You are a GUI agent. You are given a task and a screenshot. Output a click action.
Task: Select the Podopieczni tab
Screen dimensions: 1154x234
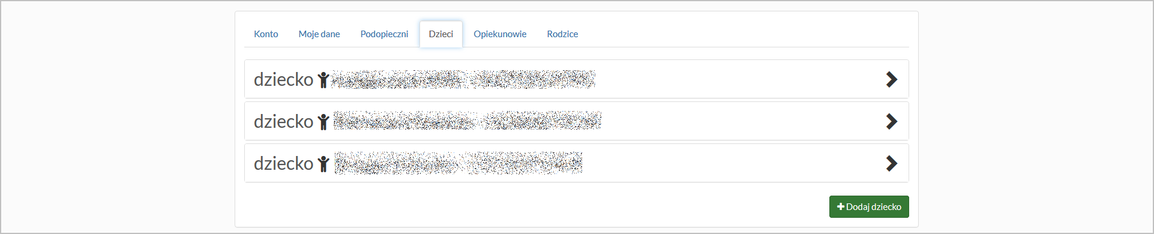384,34
